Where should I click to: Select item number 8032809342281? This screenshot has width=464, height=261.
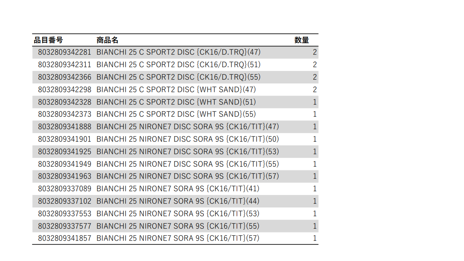[64, 52]
